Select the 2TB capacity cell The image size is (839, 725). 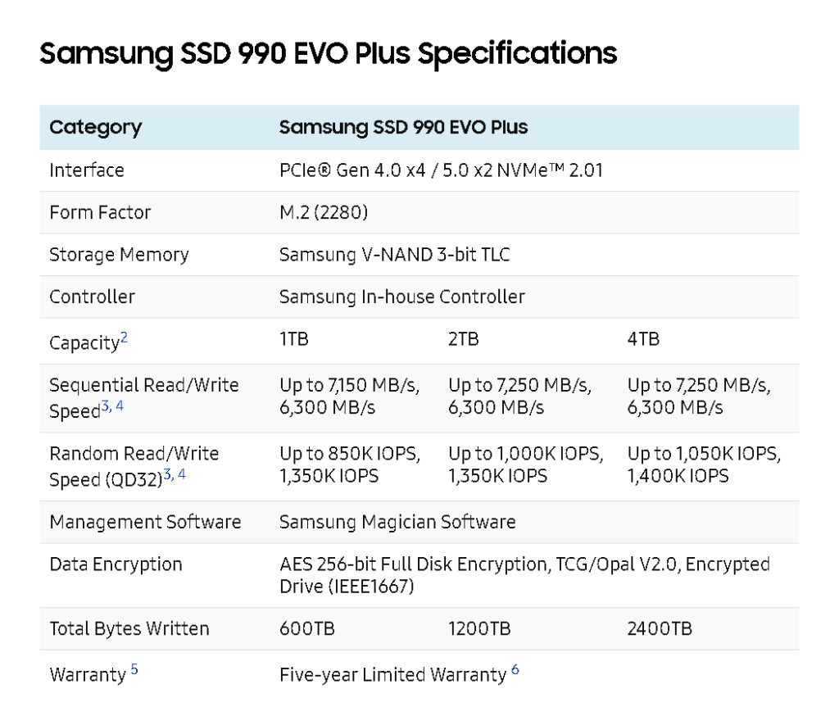point(464,339)
